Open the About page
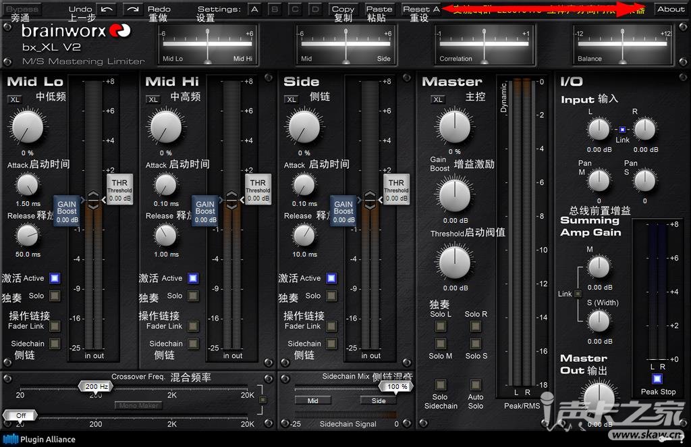 [671, 9]
